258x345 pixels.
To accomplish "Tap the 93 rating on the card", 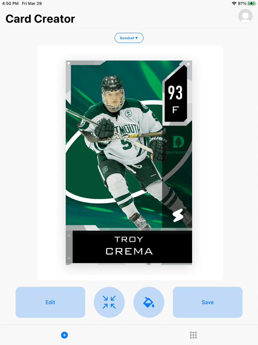I will 175,92.
